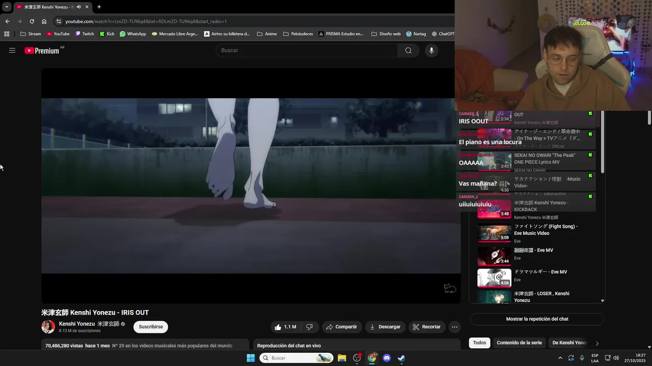Open the ChatGPT bookmark
The width and height of the screenshot is (652, 366).
pyautogui.click(x=443, y=34)
